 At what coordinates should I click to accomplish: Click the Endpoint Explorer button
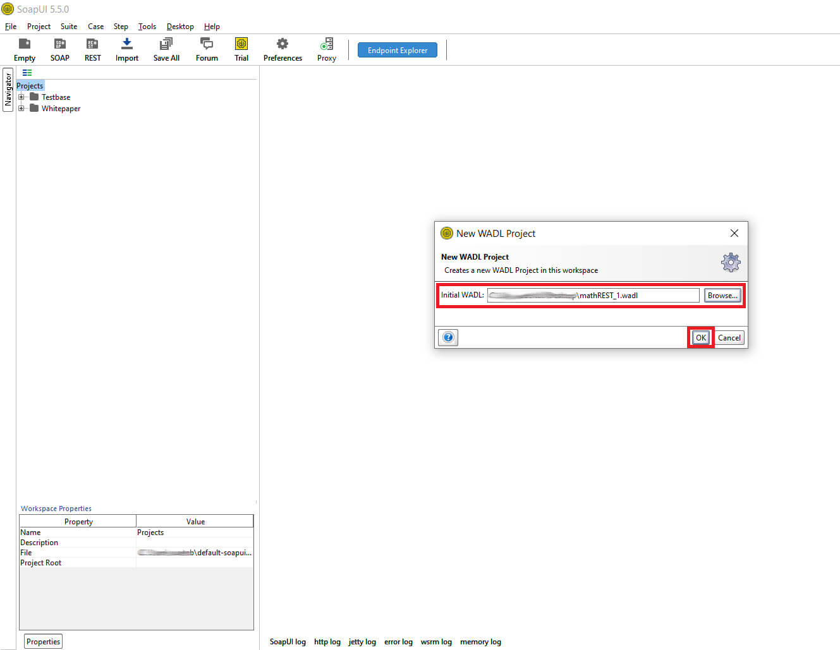398,50
